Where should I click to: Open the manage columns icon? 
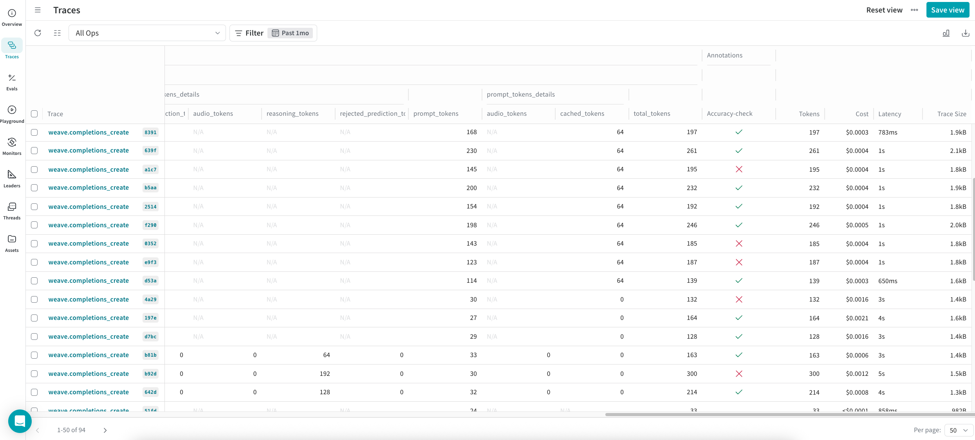pos(57,33)
